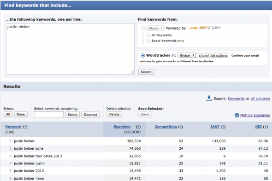Open the IAAT column (?) help
272x181 pixels.
pyautogui.click(x=223, y=127)
